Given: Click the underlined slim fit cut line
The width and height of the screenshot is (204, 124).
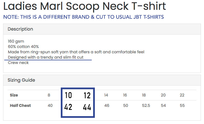Looking at the screenshot, I should pyautogui.click(x=50, y=57).
